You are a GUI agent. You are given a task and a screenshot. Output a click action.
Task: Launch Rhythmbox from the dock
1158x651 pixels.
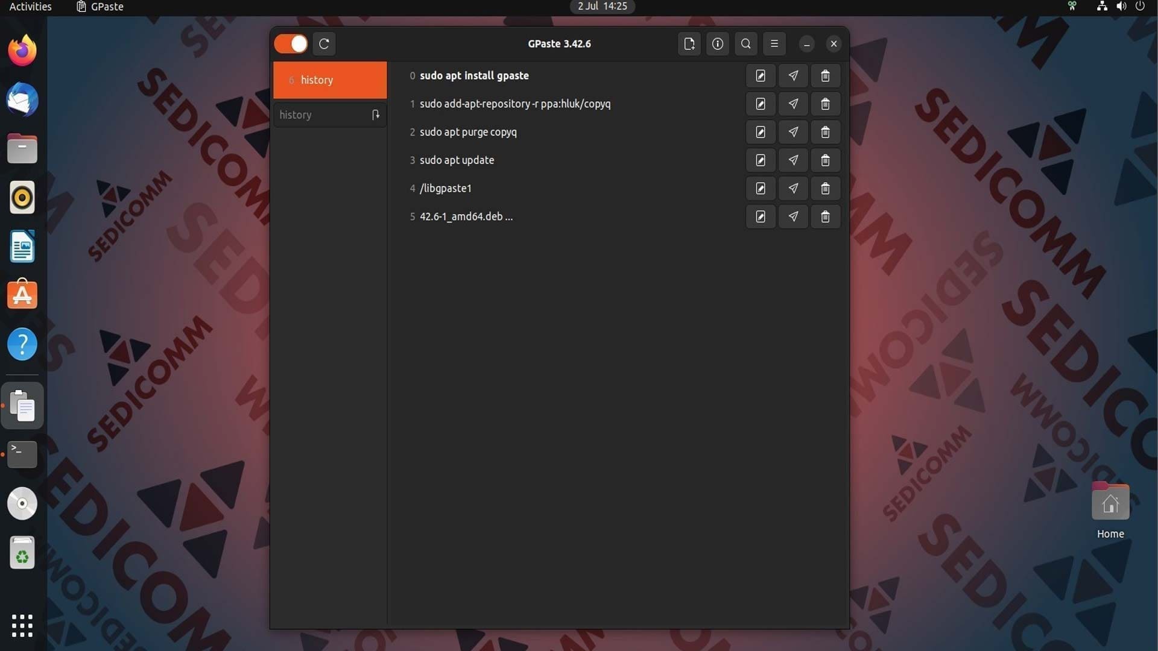pyautogui.click(x=22, y=198)
